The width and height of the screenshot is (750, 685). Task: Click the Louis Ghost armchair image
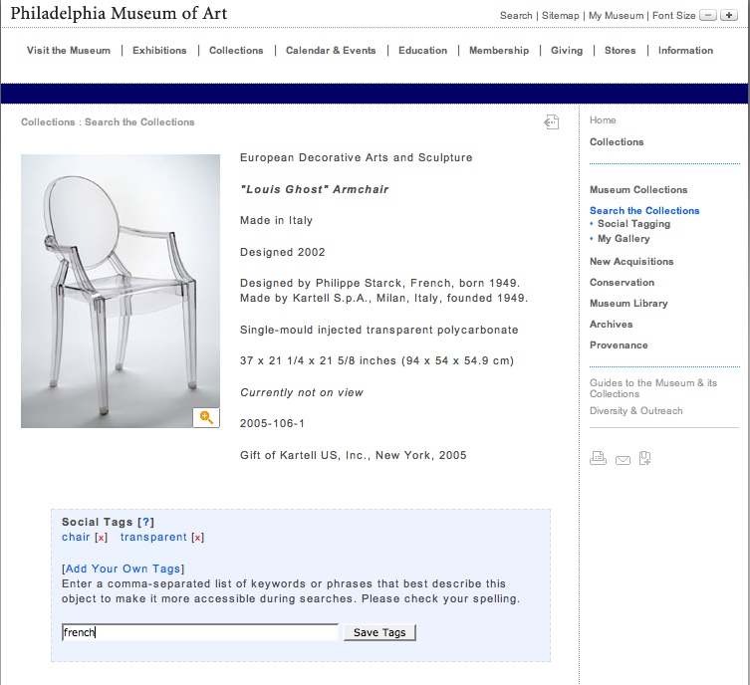tap(121, 291)
